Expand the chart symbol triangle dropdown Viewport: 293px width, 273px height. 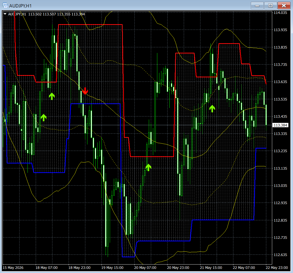tap(5, 14)
